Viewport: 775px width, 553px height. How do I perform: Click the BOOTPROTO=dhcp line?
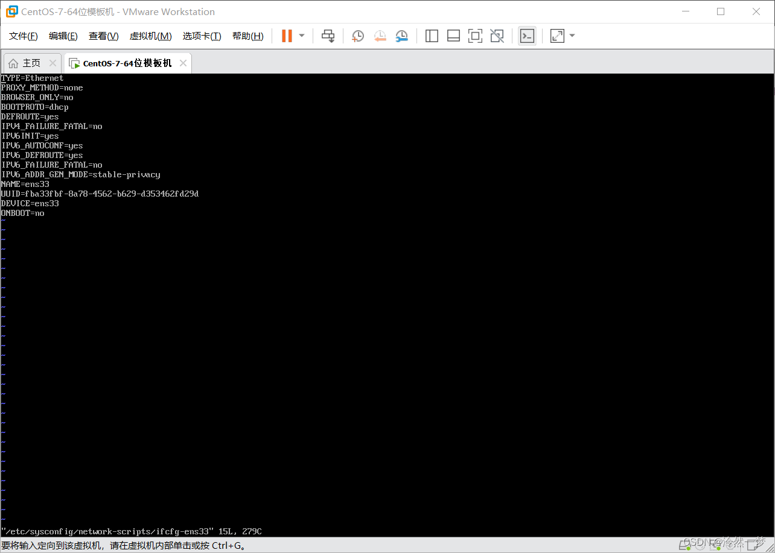point(34,107)
